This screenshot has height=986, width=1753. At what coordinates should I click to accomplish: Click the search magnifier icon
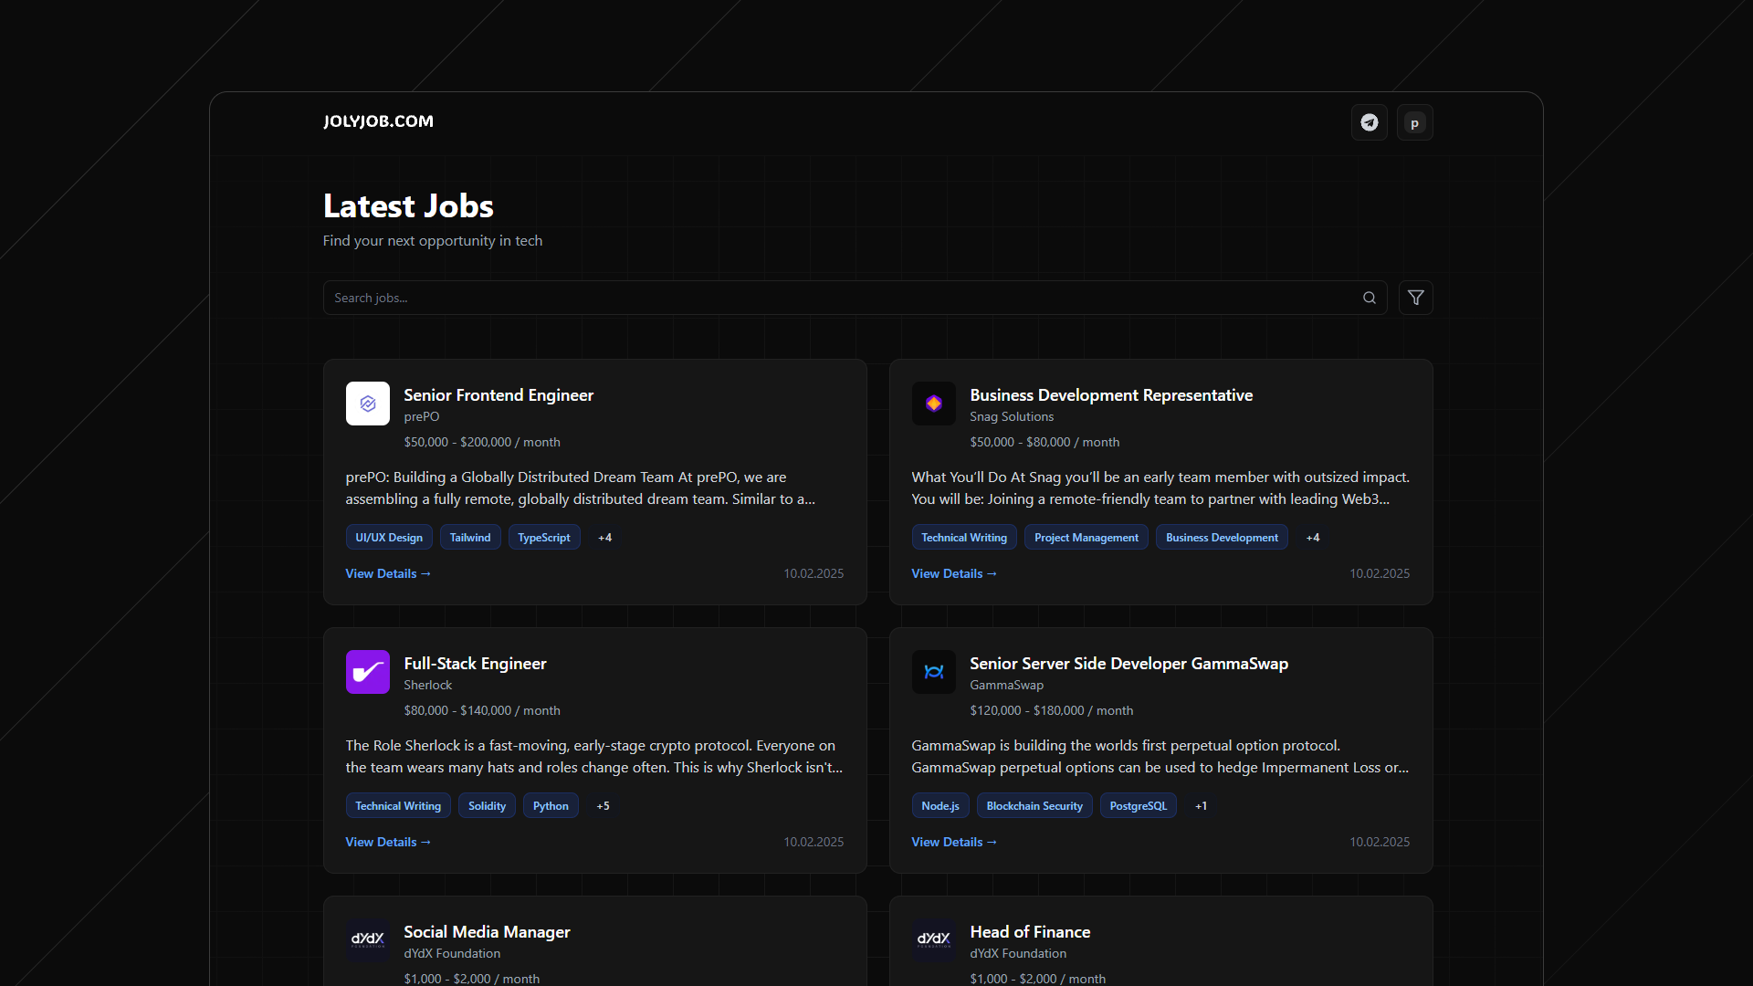click(x=1369, y=298)
